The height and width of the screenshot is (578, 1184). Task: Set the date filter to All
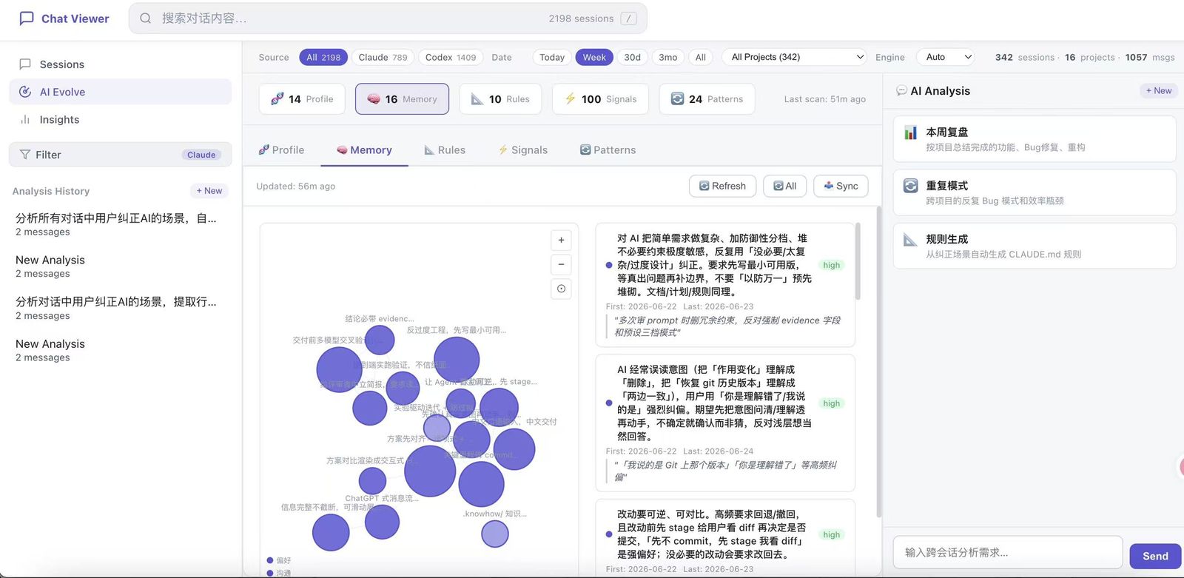tap(701, 57)
